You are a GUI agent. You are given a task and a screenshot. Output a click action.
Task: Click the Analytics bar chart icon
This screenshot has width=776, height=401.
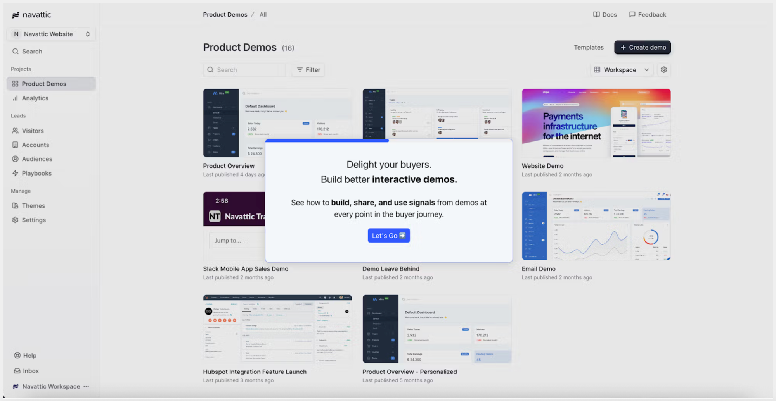[x=15, y=98]
